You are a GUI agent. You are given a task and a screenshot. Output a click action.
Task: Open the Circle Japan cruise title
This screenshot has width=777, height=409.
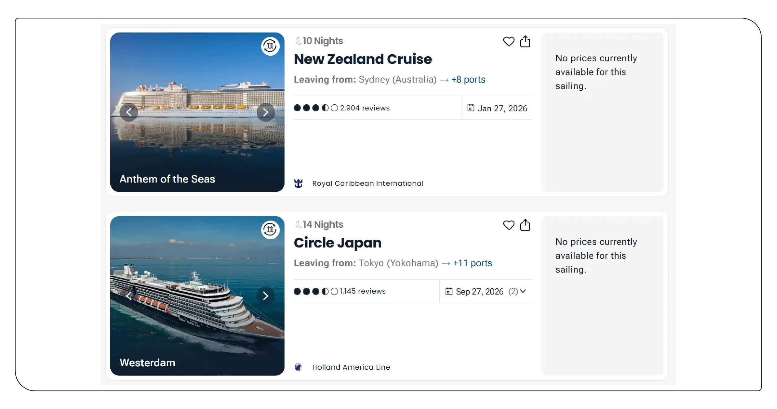[x=337, y=243]
